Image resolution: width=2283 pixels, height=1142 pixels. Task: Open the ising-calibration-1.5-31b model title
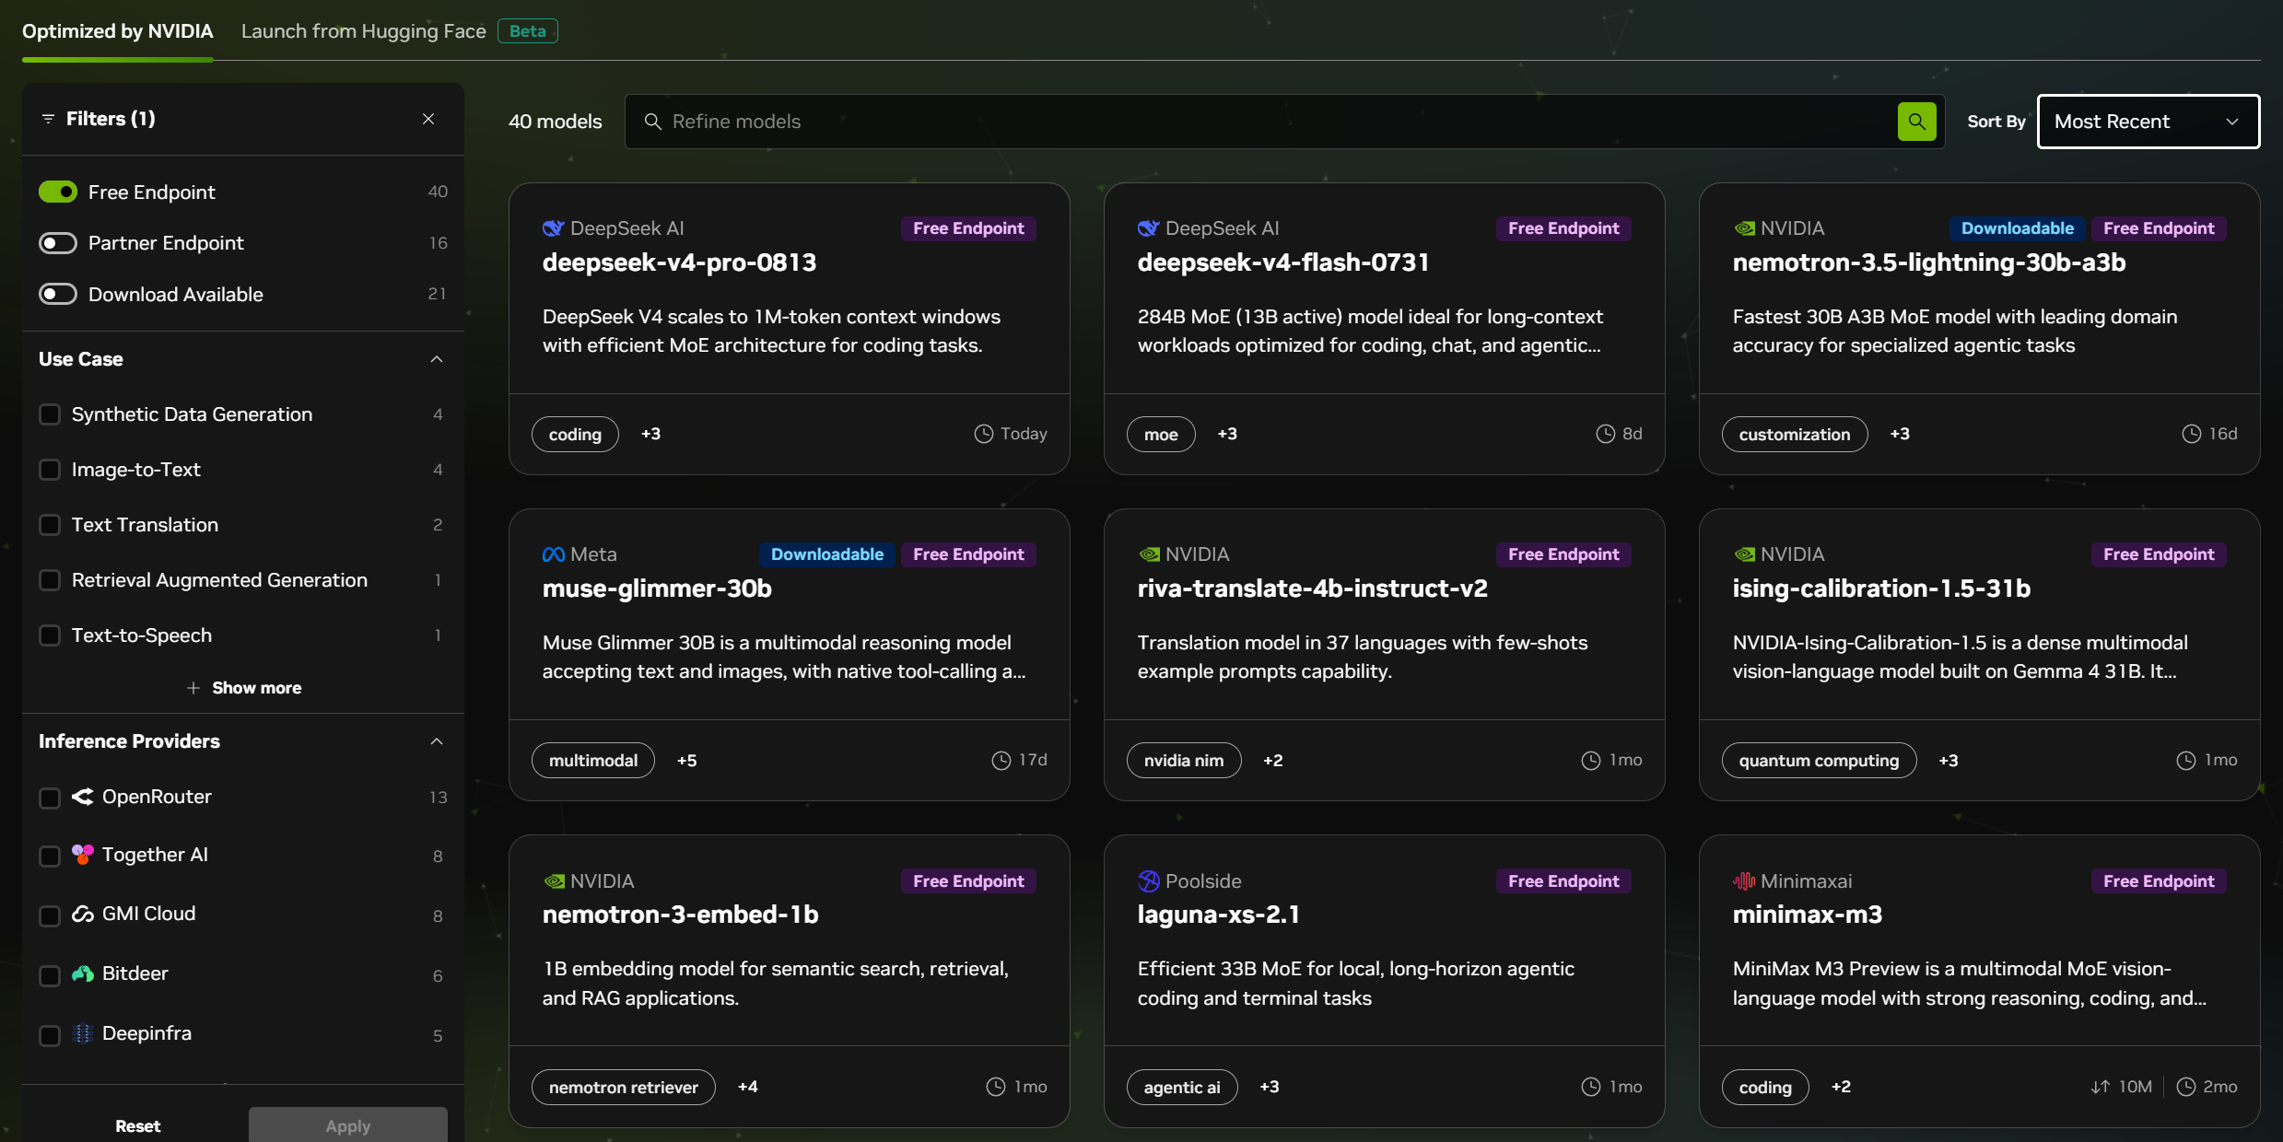1881,588
